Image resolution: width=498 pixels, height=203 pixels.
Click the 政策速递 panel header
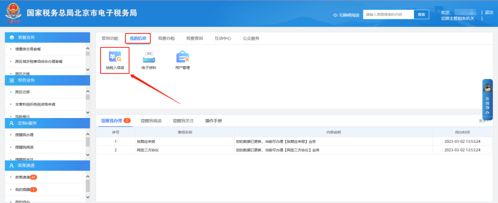coord(47,165)
